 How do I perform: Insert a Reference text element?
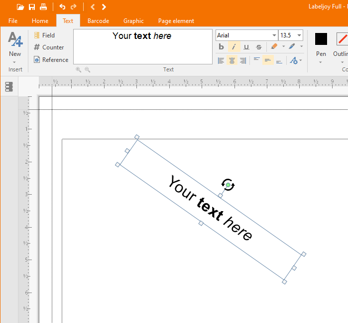[x=51, y=60]
